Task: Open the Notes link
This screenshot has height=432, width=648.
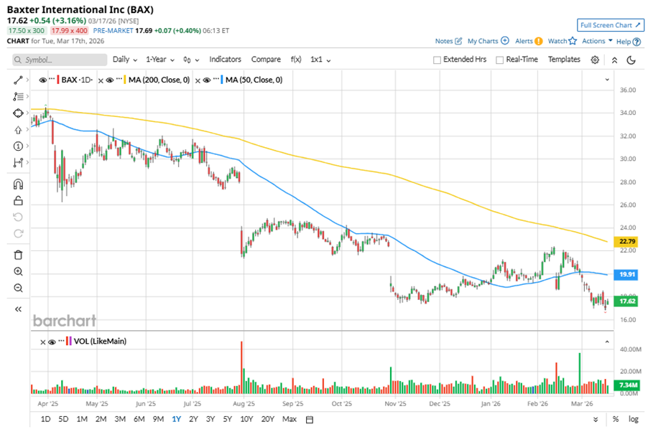Action: pyautogui.click(x=444, y=41)
